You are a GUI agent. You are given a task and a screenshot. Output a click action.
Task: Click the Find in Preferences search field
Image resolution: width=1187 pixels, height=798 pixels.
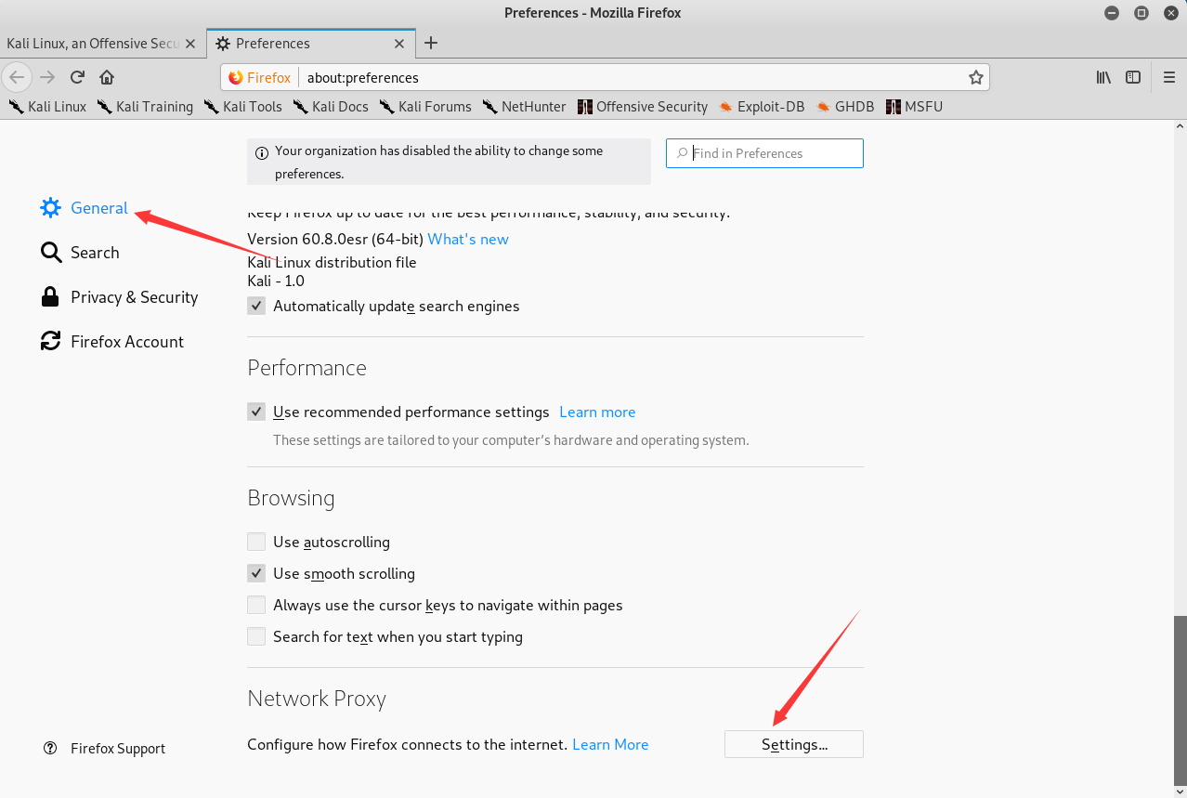point(764,153)
